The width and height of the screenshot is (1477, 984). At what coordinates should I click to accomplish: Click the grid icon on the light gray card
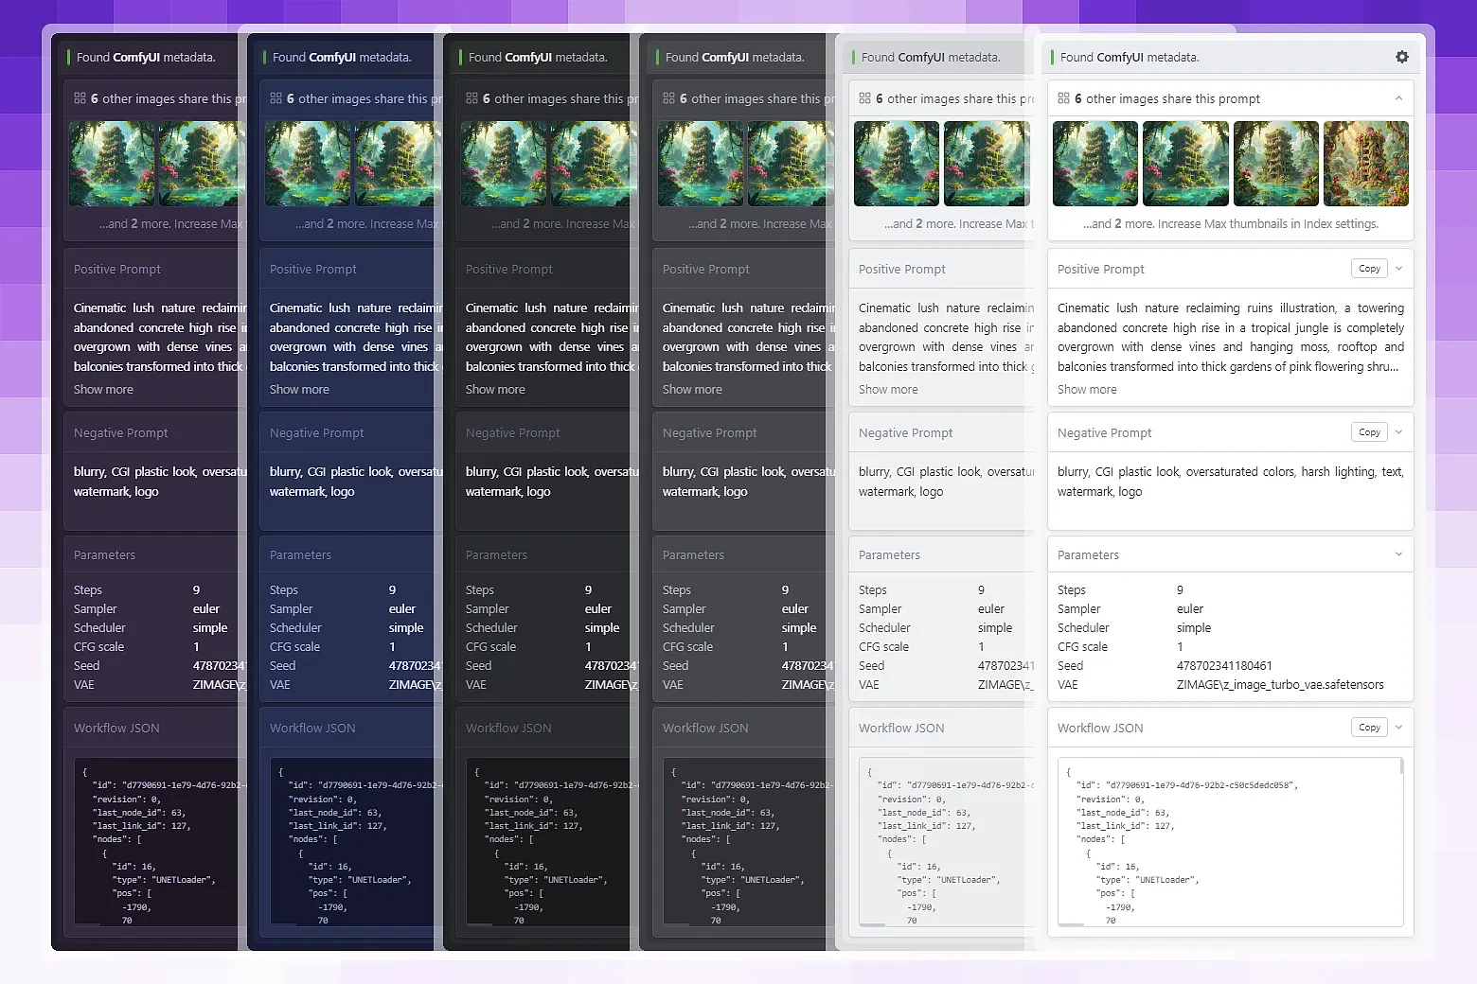[x=864, y=97]
